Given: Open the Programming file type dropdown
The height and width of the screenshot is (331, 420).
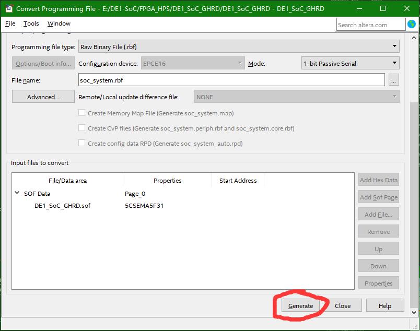Looking at the screenshot, I should pyautogui.click(x=239, y=46).
